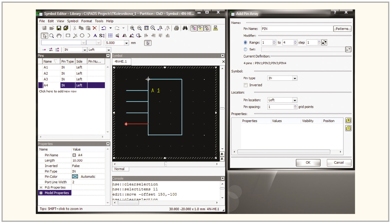Click the Save floppy disk icon
Viewport: 391px width, 223px height.
(59, 28)
